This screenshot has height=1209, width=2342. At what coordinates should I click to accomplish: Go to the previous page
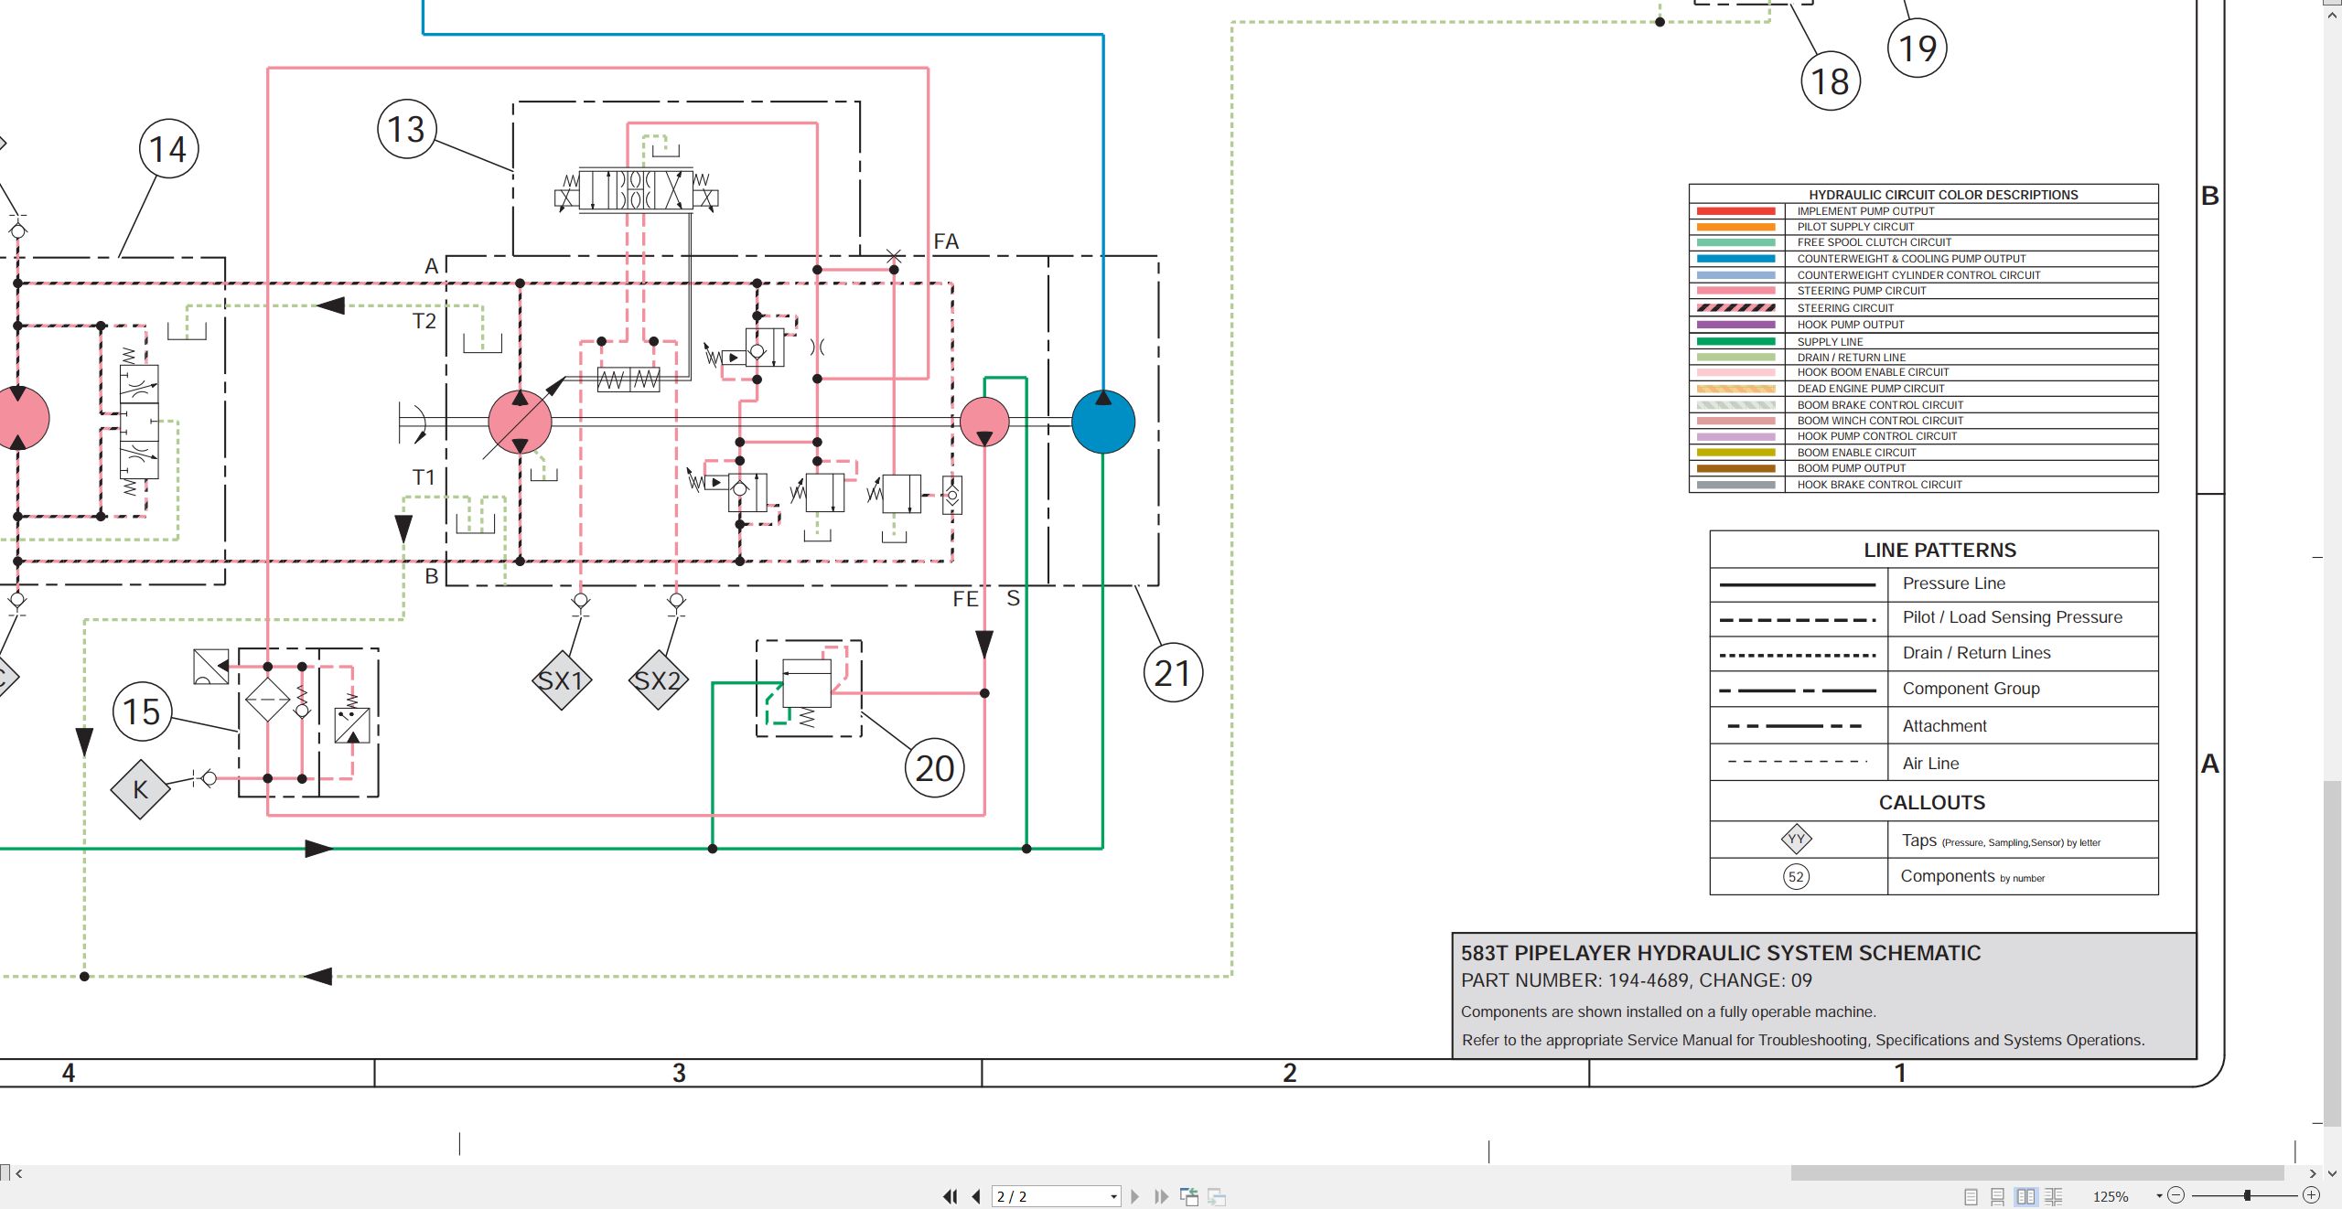tap(976, 1196)
